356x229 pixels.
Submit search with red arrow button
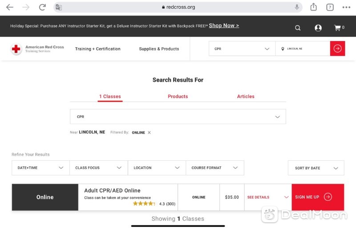(337, 49)
